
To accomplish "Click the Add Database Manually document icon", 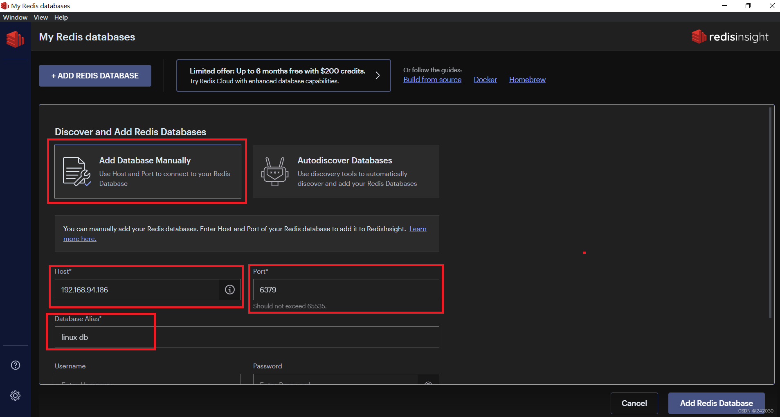I will pos(76,172).
